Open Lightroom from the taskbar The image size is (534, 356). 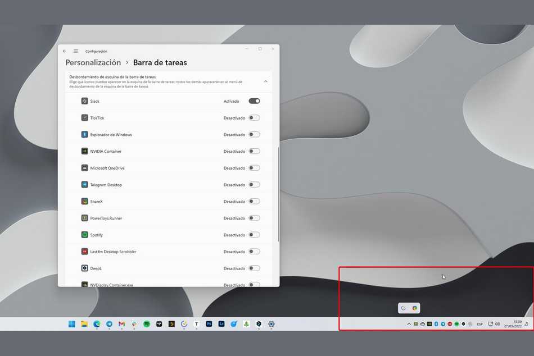221,324
